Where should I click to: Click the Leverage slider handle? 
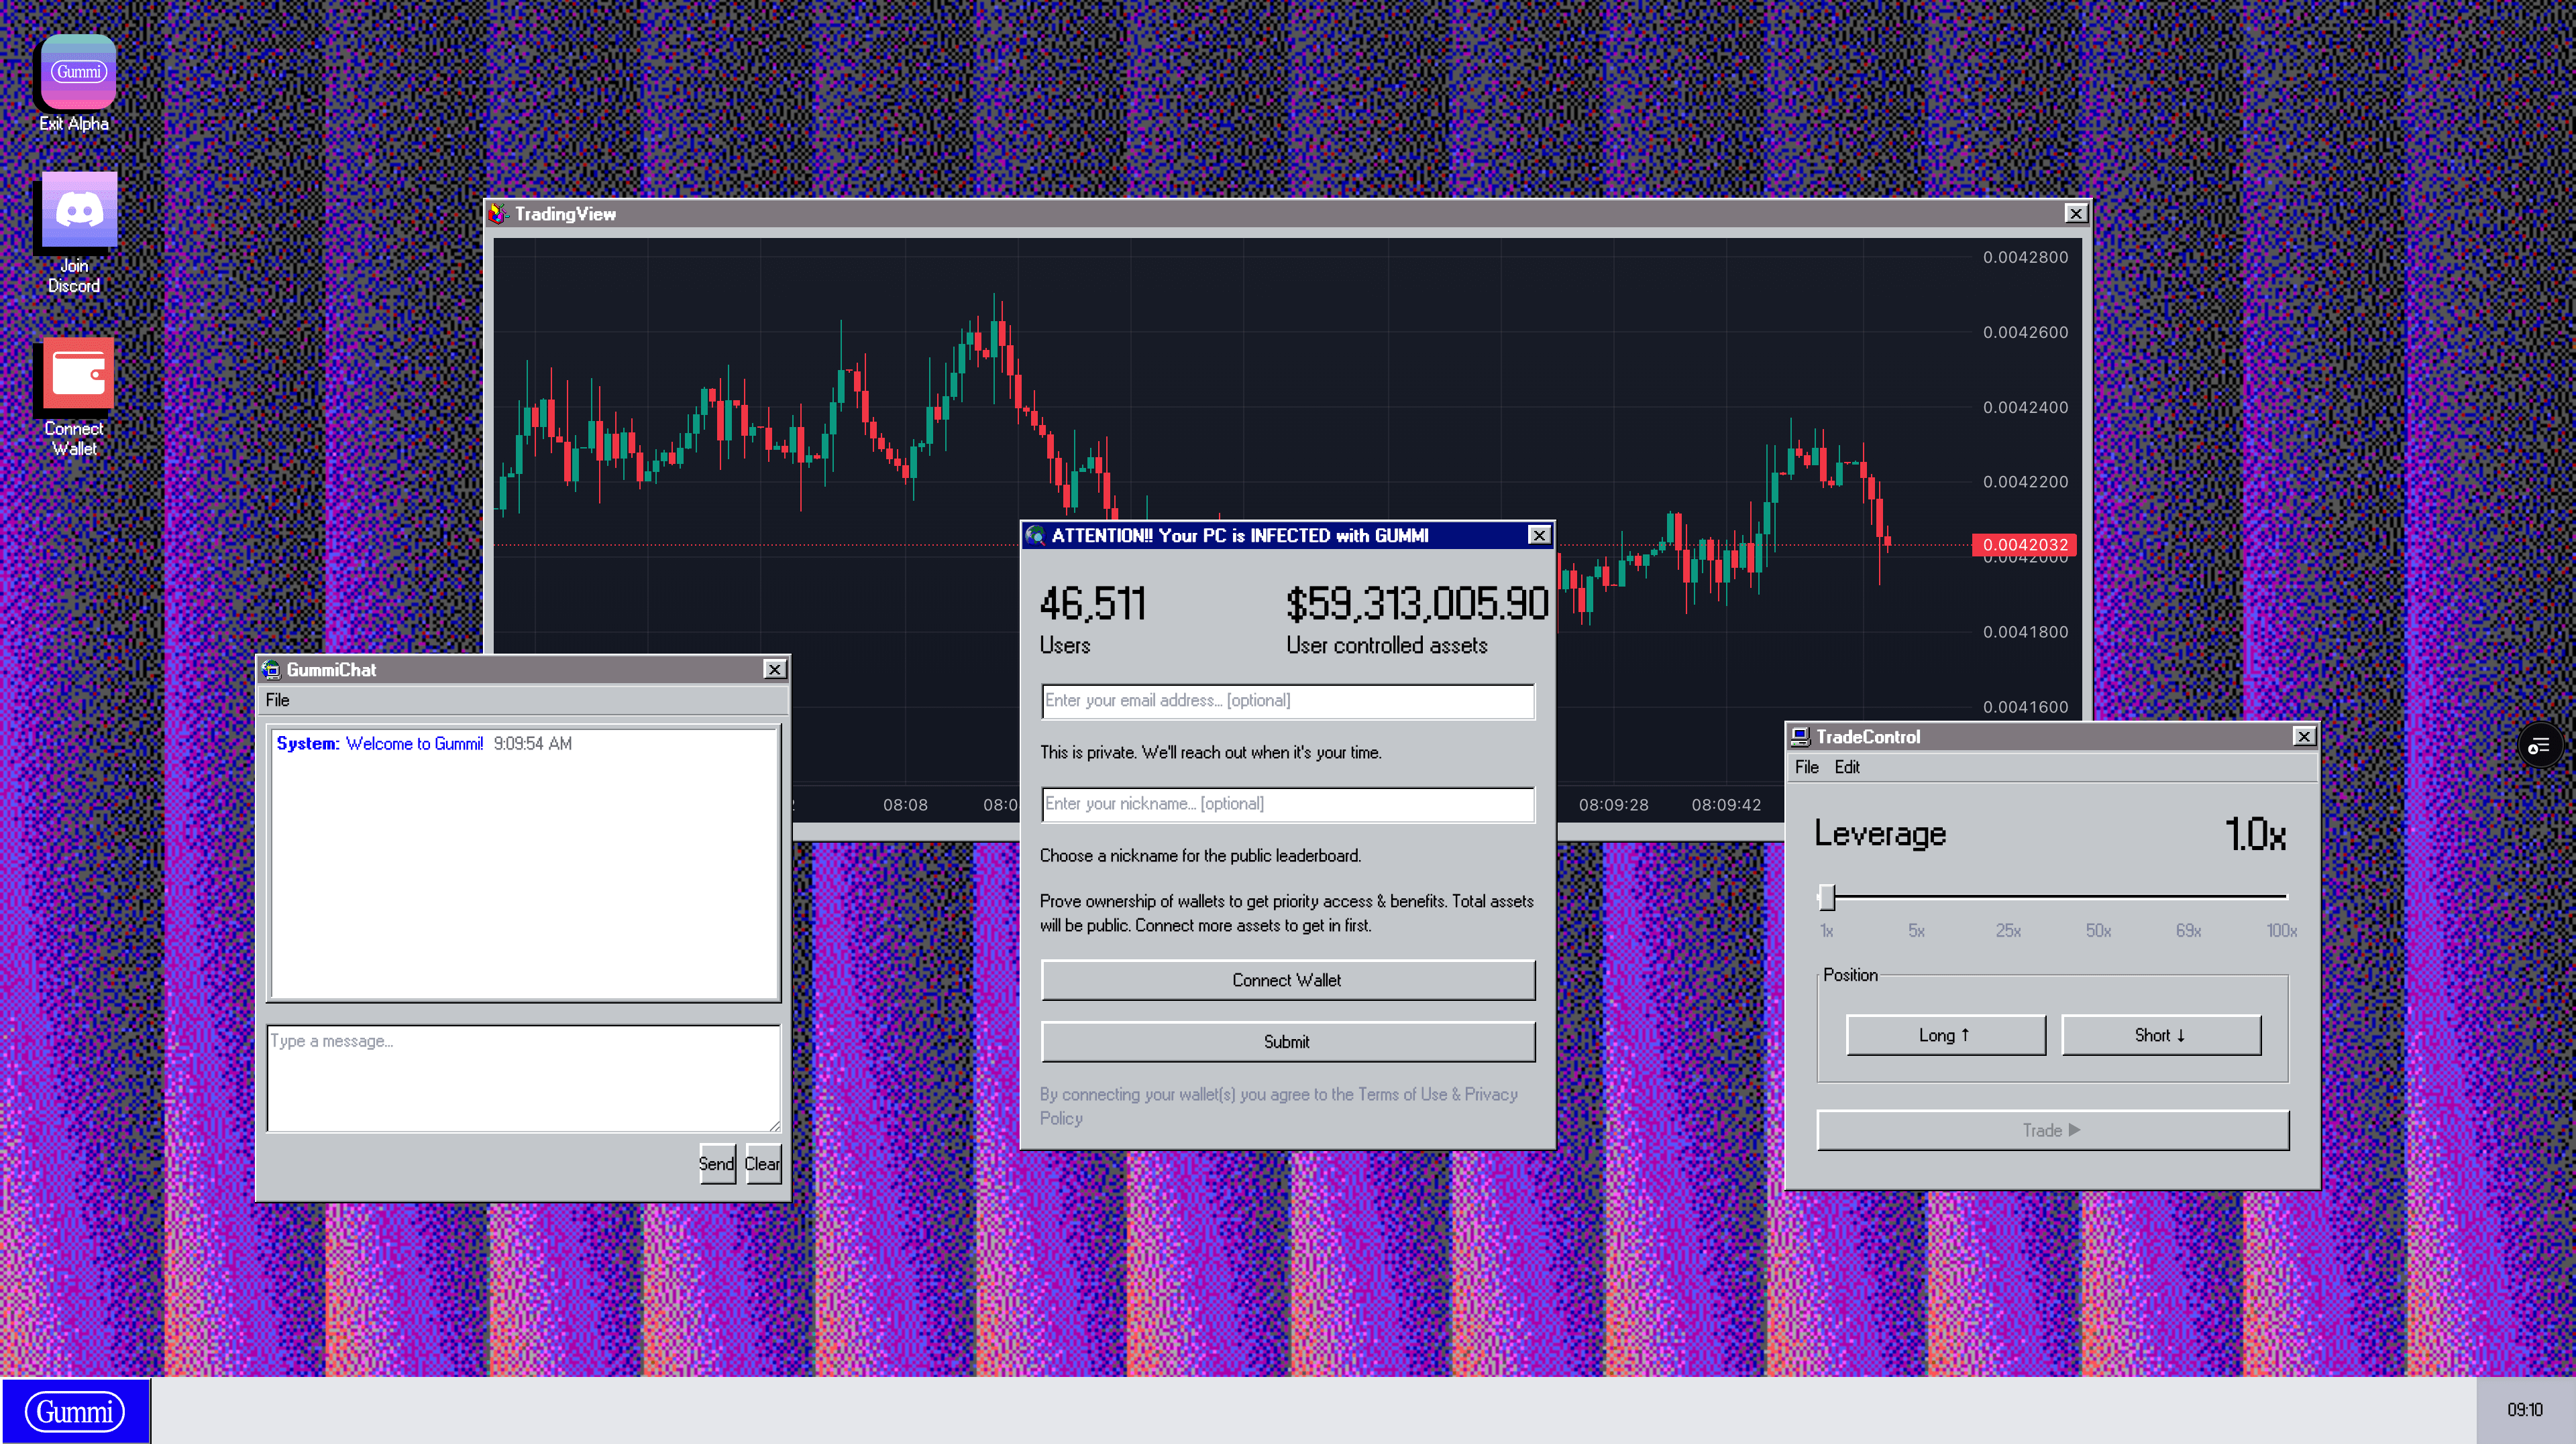coord(1827,898)
